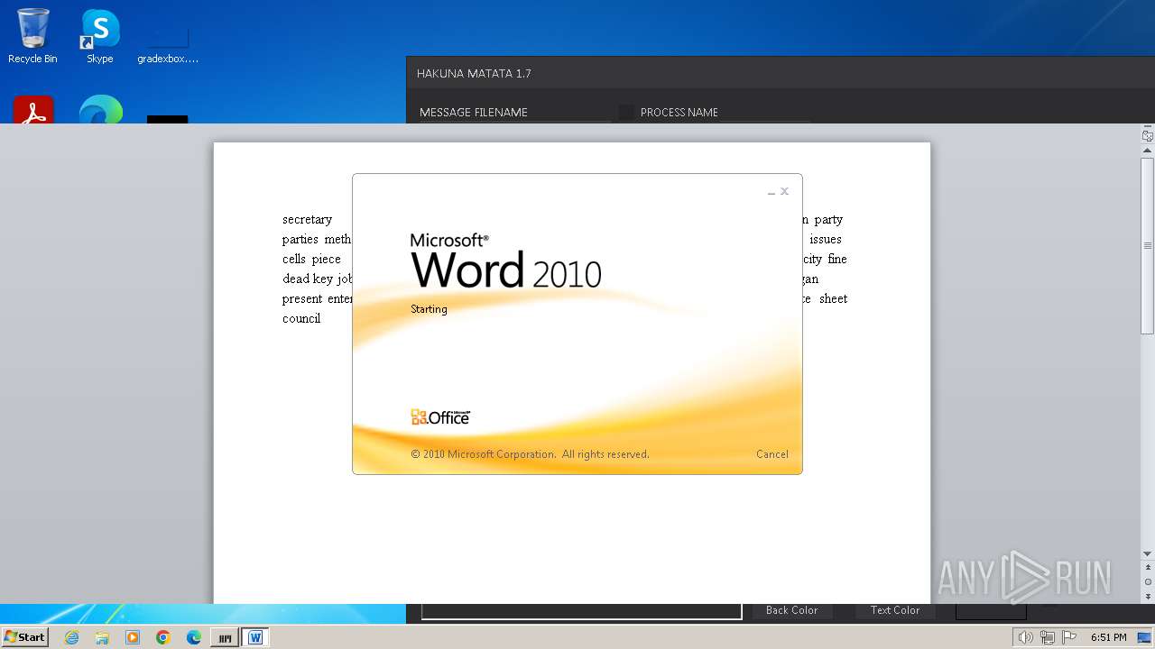Cancel the Word 2010 startup splash

pyautogui.click(x=772, y=454)
